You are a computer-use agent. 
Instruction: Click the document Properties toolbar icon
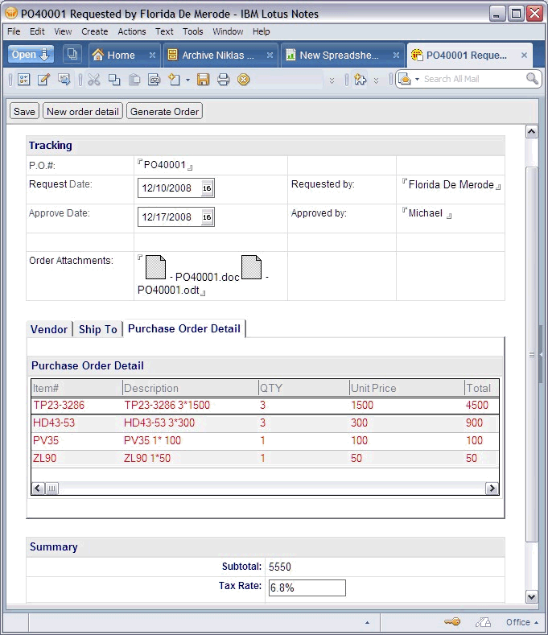[x=24, y=80]
